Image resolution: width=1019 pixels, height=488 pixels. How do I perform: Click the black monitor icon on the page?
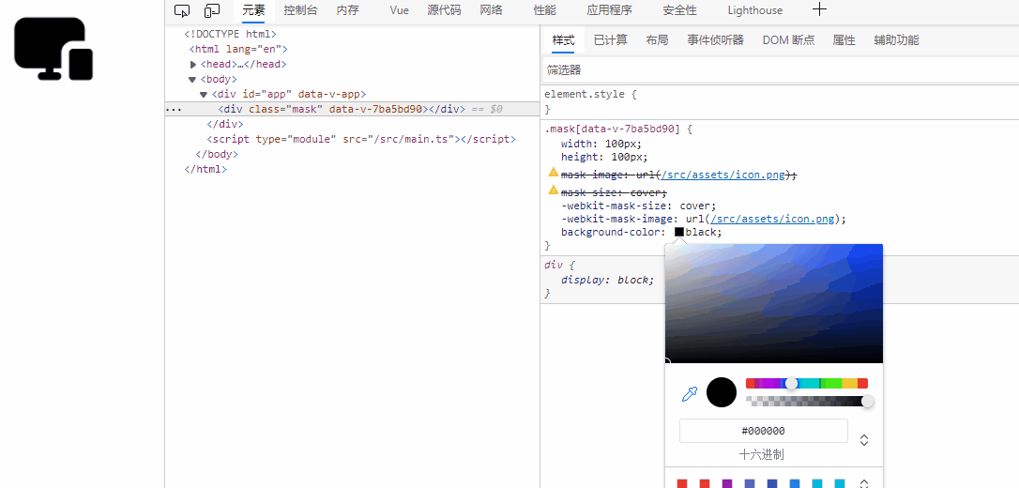point(53,49)
